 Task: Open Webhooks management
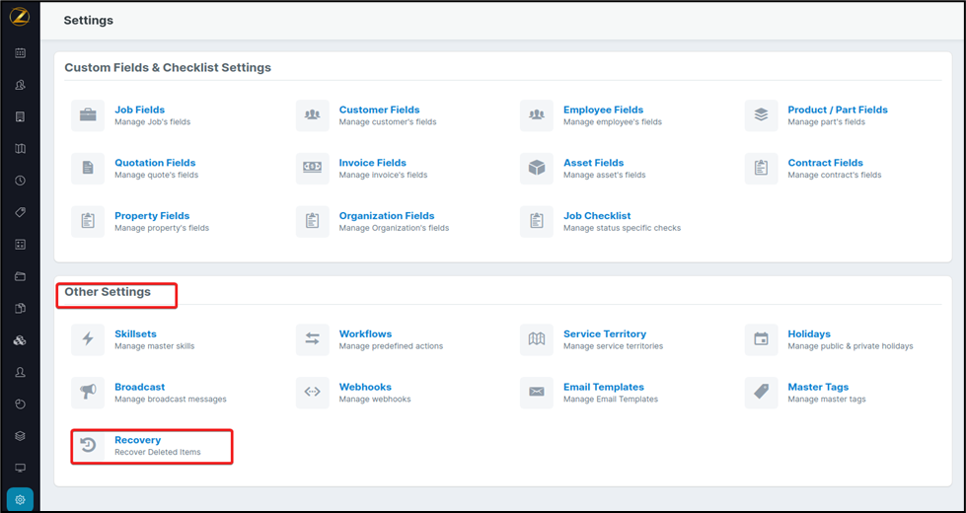(365, 388)
